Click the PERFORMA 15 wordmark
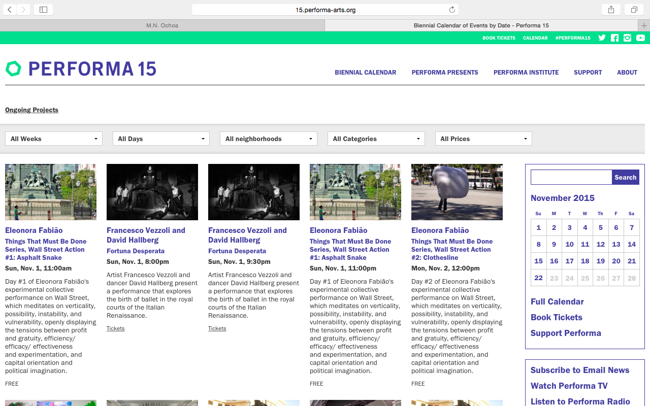Screen dimensions: 650x406 tap(92, 69)
